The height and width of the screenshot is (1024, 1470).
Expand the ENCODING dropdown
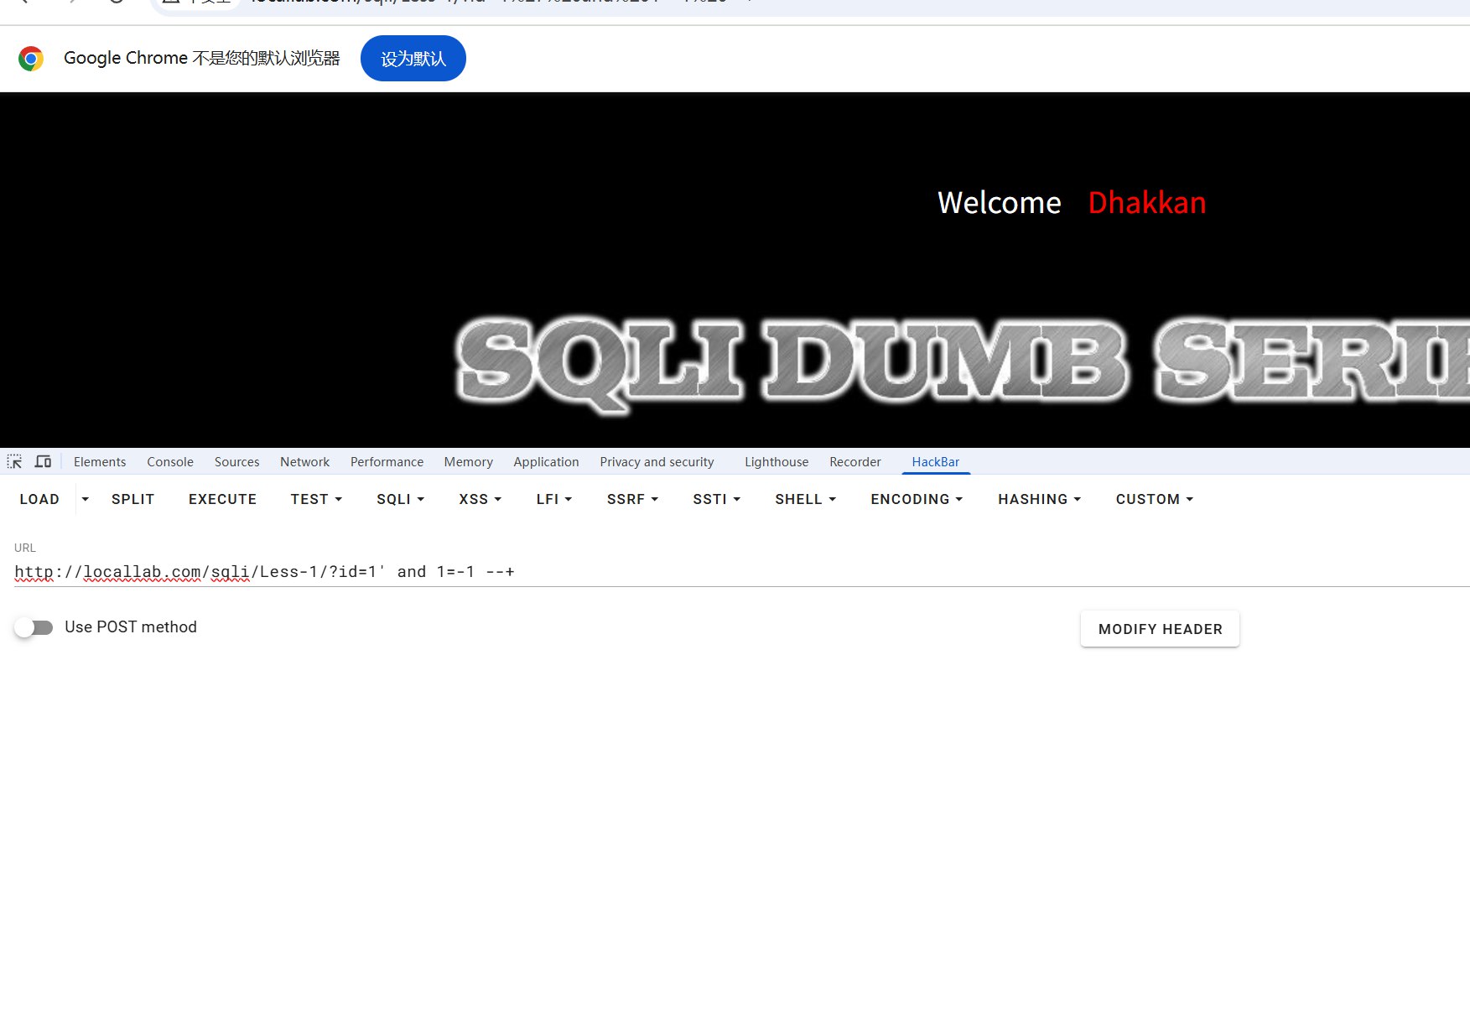(x=916, y=499)
